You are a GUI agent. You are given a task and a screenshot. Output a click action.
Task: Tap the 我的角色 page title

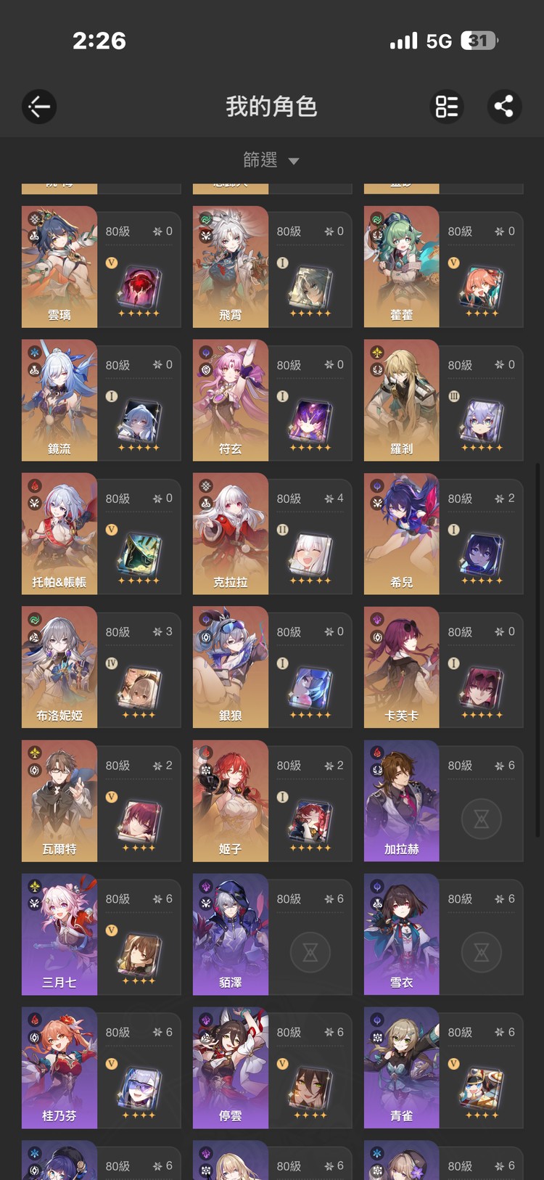pos(271,107)
